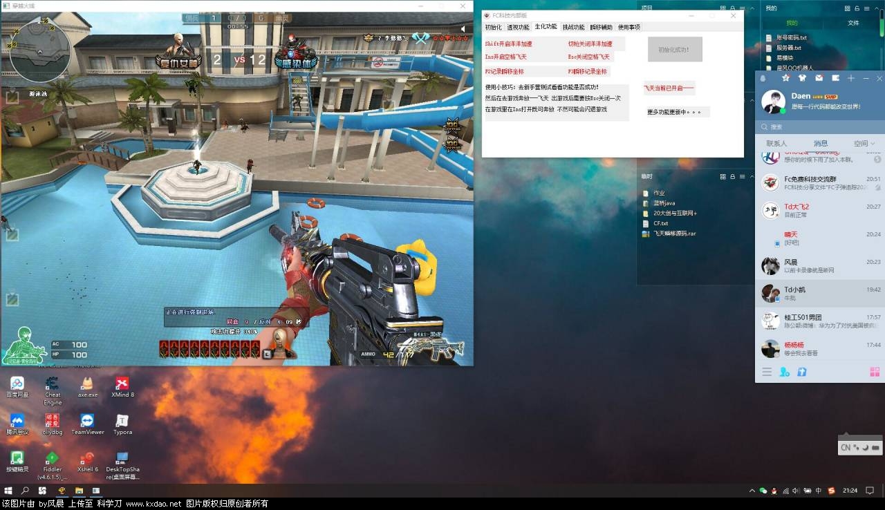This screenshot has width=885, height=510.
Task: Click the F3瞬移记录坐标 label
Action: click(x=587, y=71)
